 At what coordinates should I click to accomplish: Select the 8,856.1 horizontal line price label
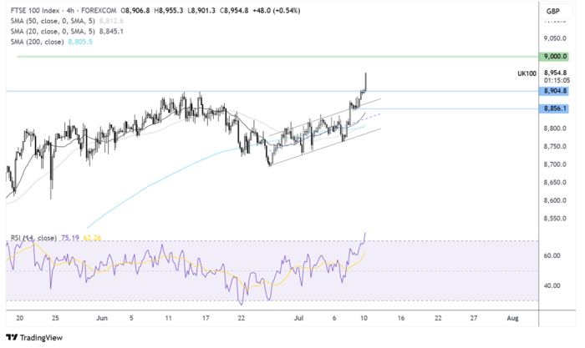coord(554,108)
